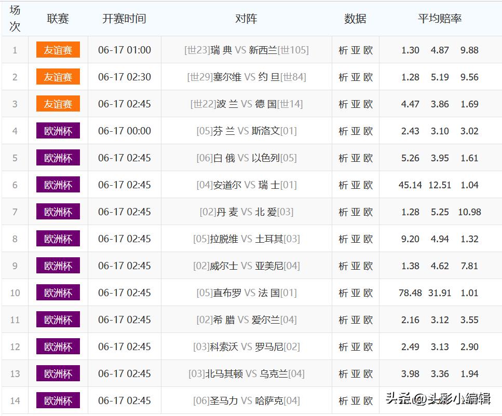
Task: Open 析 analysis for 希腊 VS 爱尔兰
Action: [344, 320]
